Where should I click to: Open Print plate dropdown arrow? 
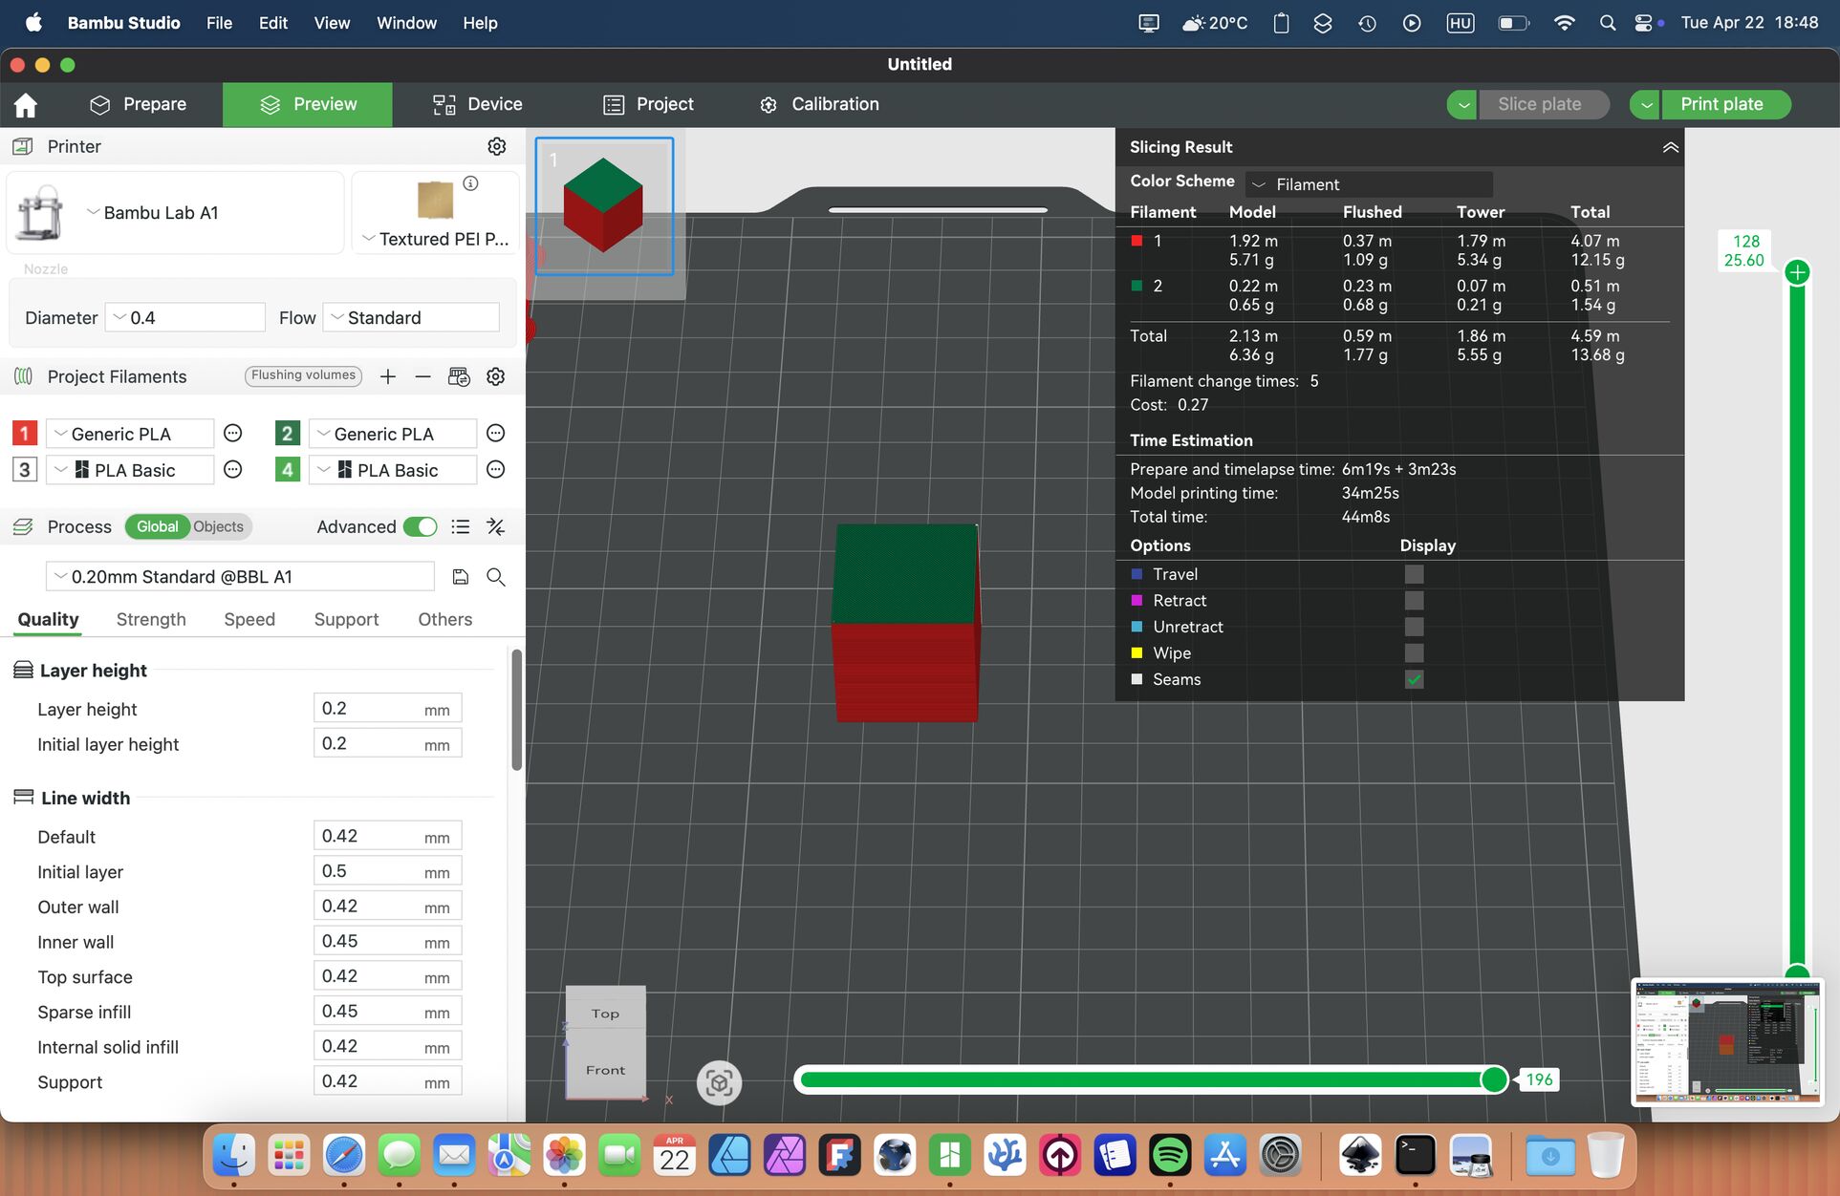click(x=1645, y=104)
